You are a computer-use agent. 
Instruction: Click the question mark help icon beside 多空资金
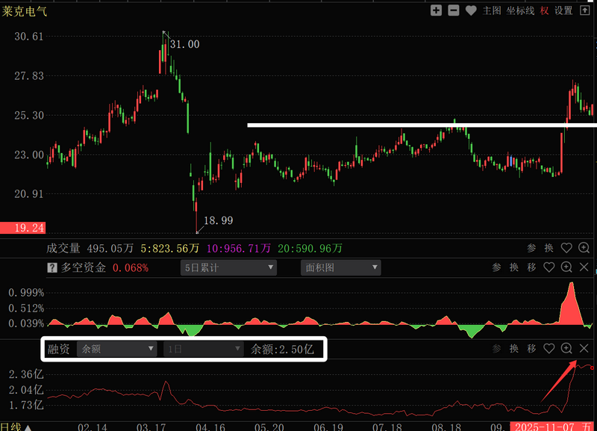click(x=52, y=267)
